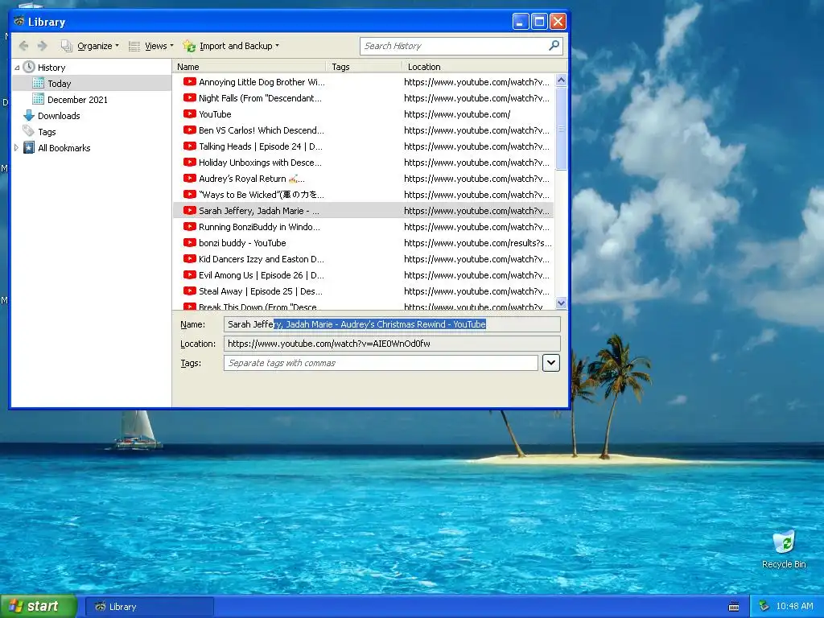Maximize the Library window
Screen dimensions: 824x618
[539, 22]
